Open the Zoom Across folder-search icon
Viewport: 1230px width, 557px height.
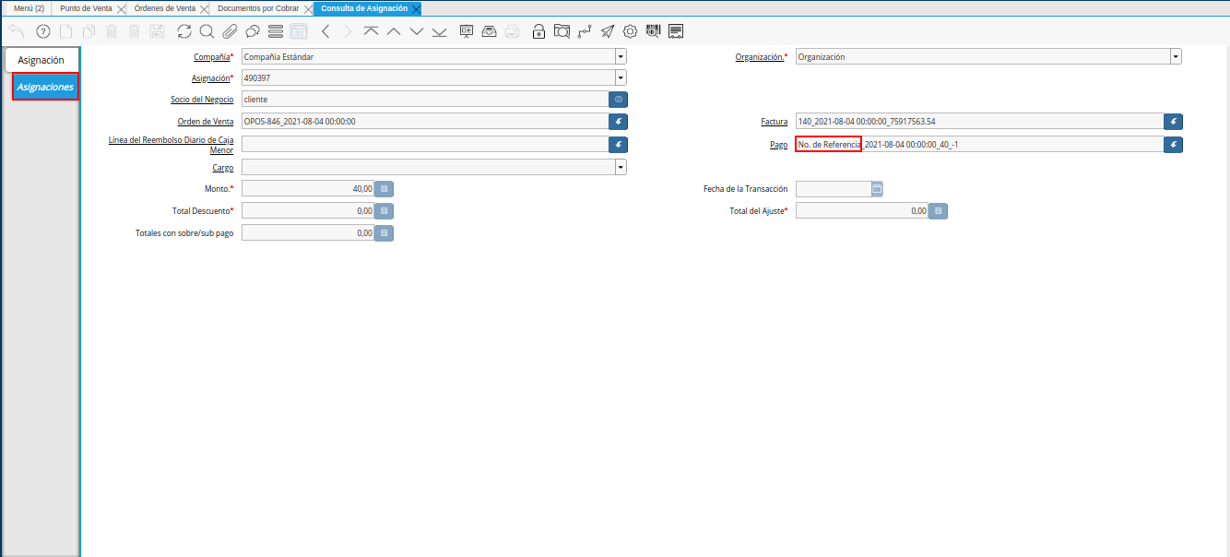point(562,31)
